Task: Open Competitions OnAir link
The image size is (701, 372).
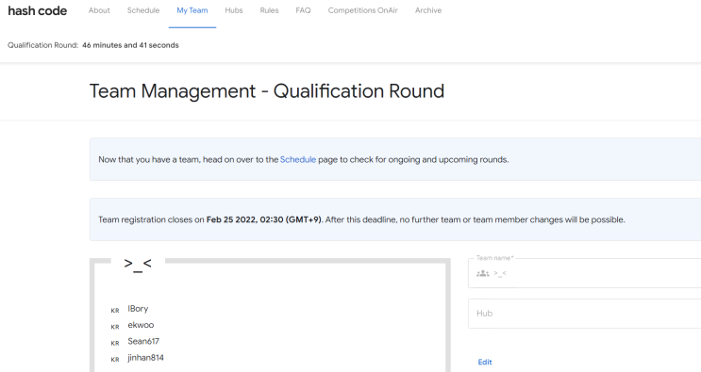Action: (x=362, y=10)
